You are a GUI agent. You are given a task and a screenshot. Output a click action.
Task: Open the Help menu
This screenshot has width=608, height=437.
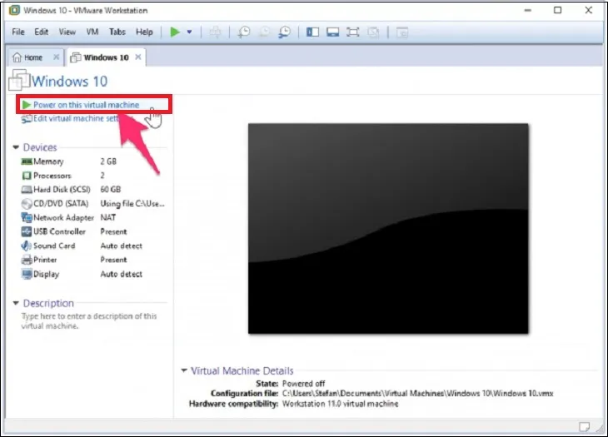144,32
